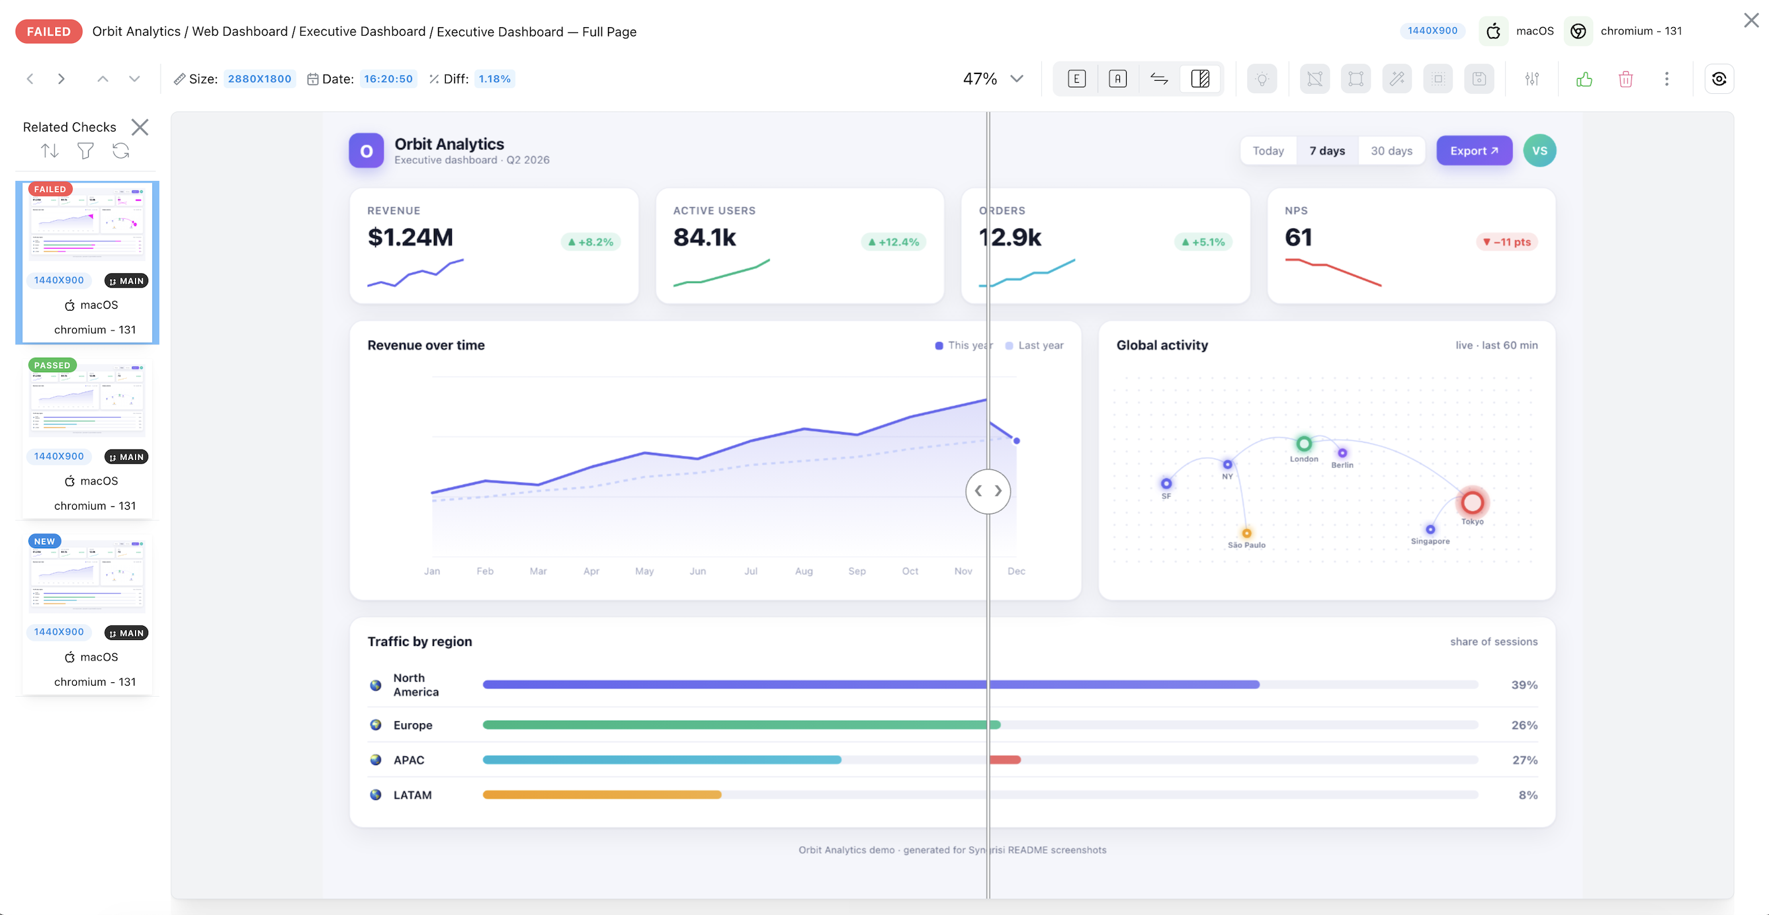
Task: Go to previous check arrow
Action: point(30,79)
